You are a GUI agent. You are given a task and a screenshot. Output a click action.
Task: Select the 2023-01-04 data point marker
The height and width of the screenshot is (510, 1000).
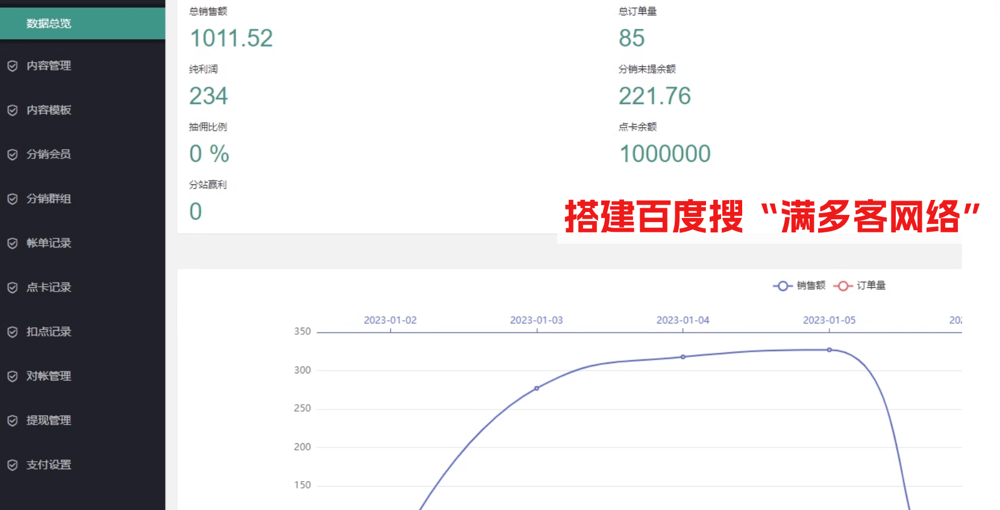pos(683,357)
